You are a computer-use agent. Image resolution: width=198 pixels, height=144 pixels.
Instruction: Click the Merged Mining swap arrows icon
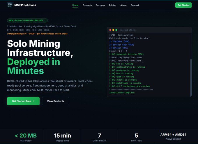click(8, 34)
